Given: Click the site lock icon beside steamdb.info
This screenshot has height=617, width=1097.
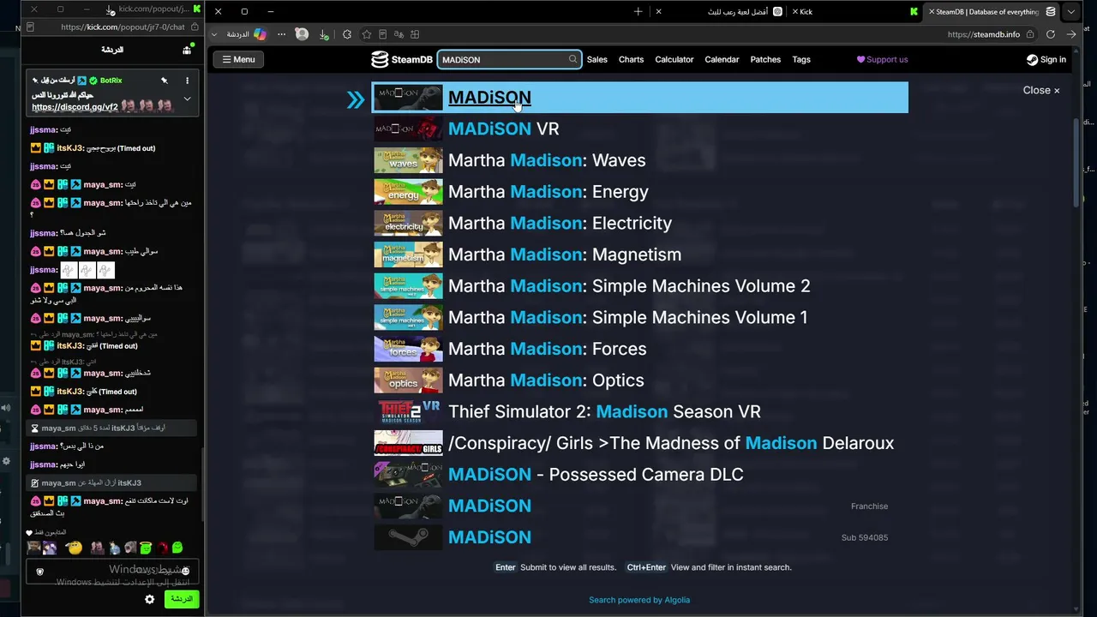Looking at the screenshot, I should (1031, 34).
